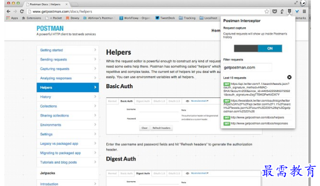The image size is (320, 186).
Task: Open TweetDeck bookmark
Action: point(165,18)
